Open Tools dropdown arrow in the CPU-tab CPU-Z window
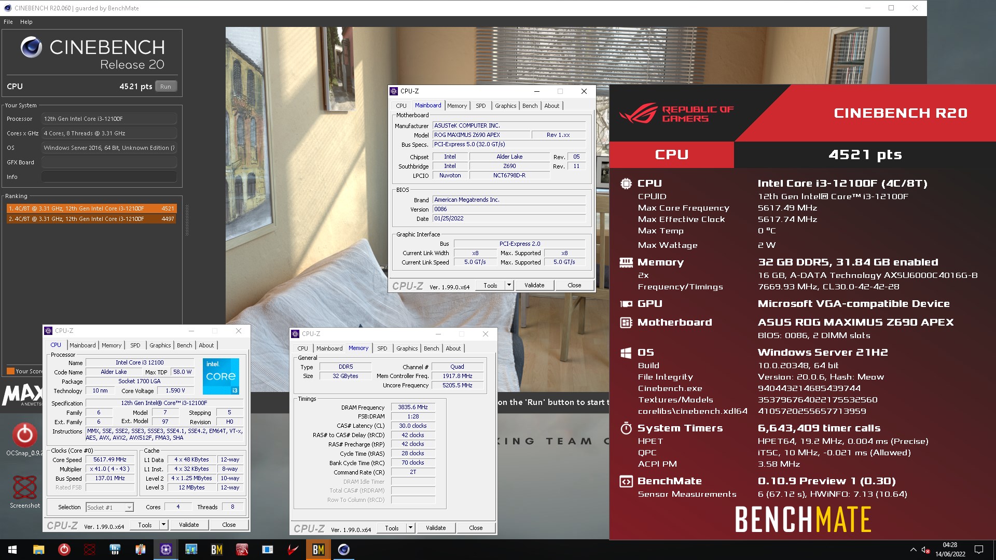The image size is (996, 560). click(163, 525)
